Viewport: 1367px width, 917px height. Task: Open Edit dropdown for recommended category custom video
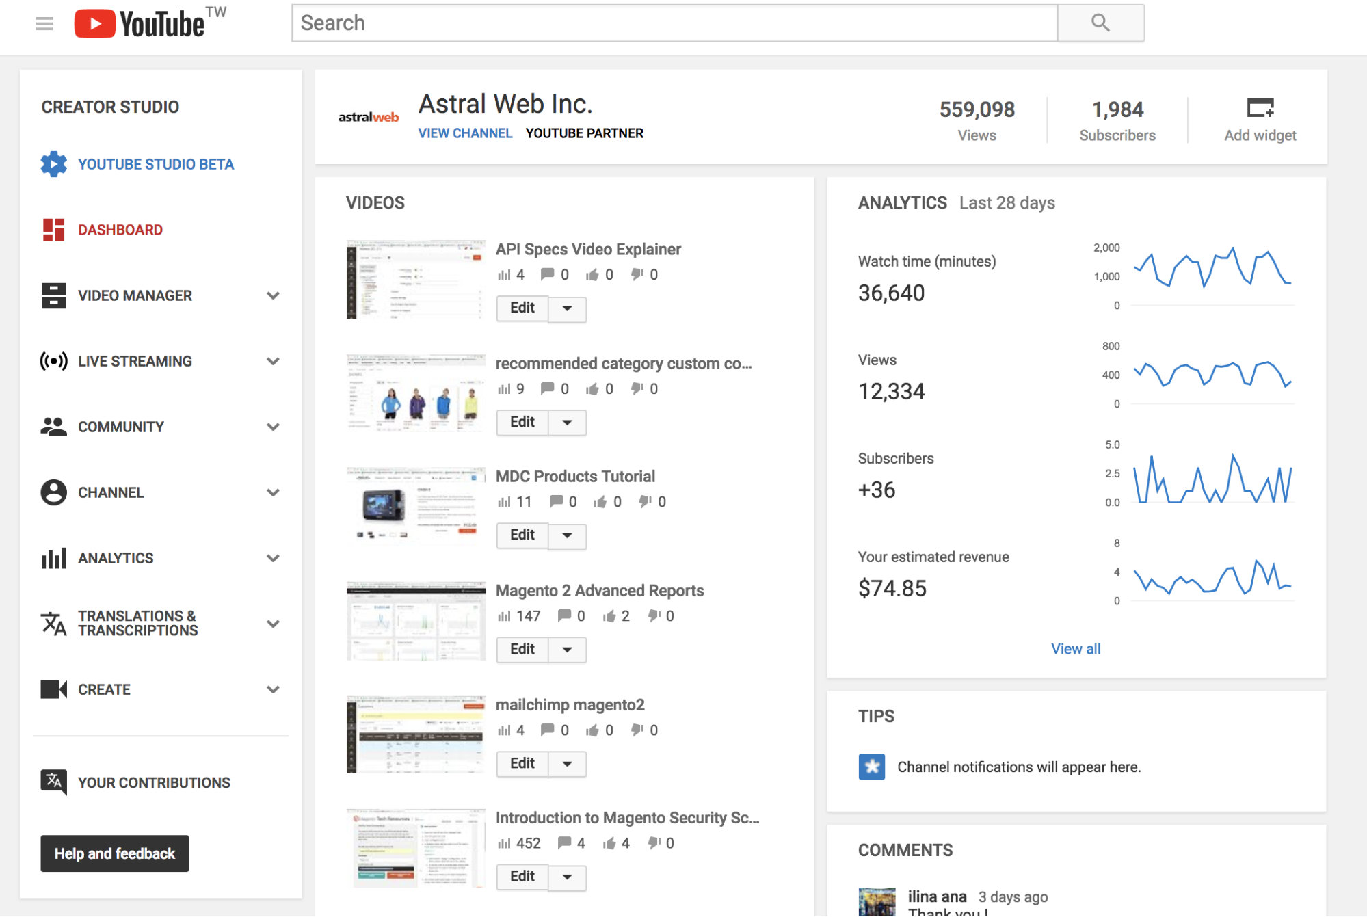tap(568, 423)
